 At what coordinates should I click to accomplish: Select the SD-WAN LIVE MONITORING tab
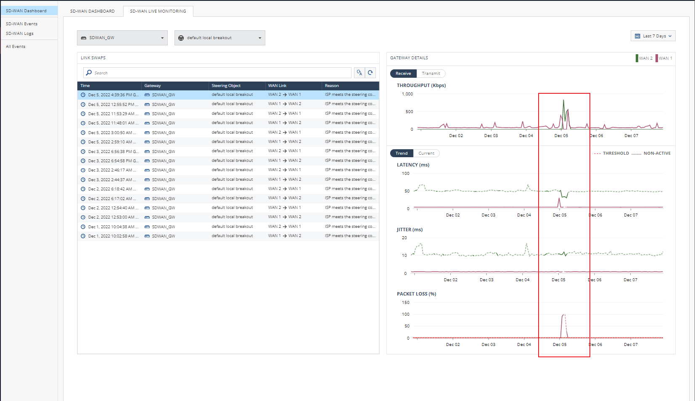(x=158, y=11)
